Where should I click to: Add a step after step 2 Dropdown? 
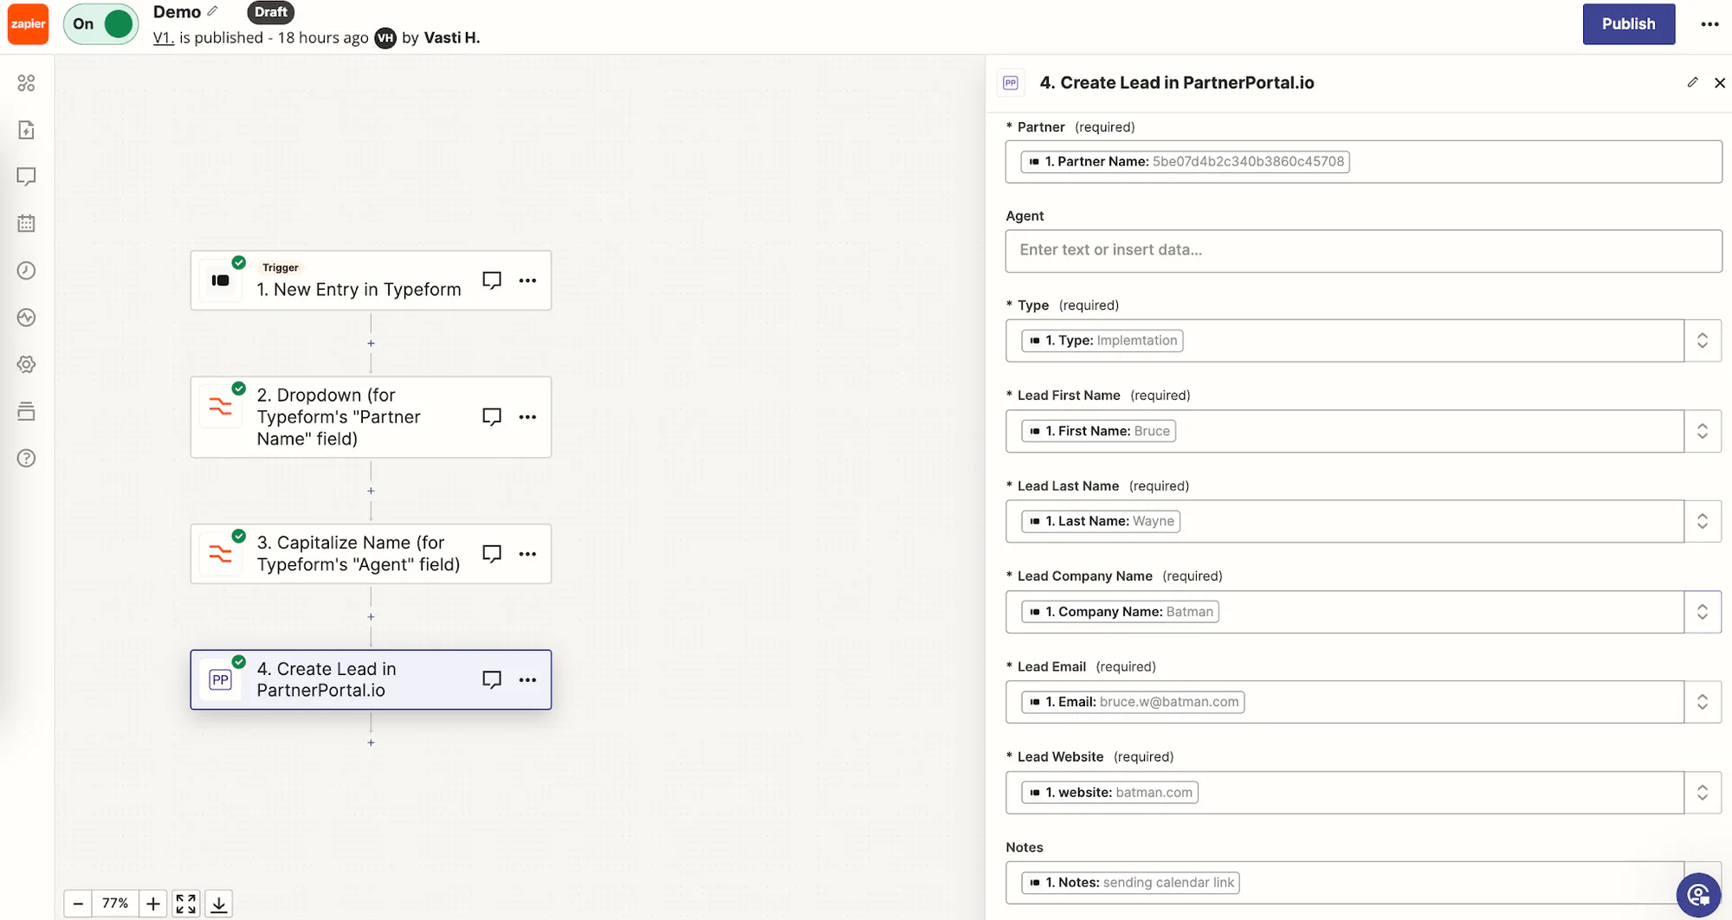pos(371,491)
